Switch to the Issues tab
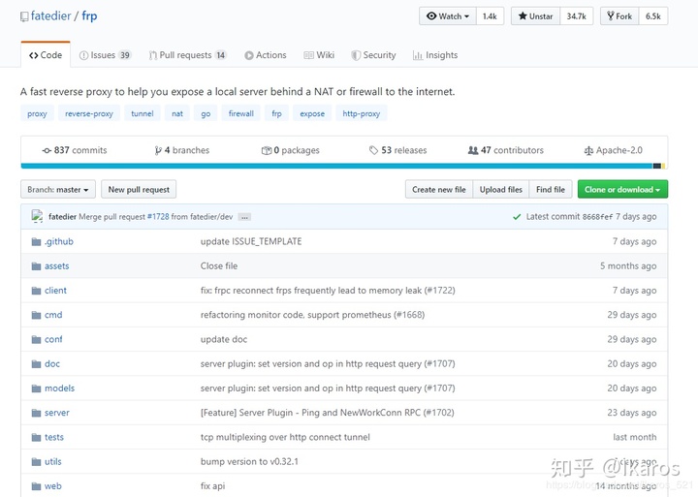The height and width of the screenshot is (497, 698). tap(105, 55)
